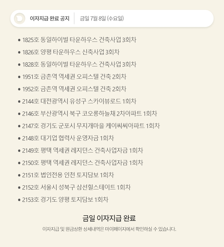Open the 1825호 동일하이빌 타운하우스 item
The height and width of the screenshot is (247, 224).
point(79,40)
